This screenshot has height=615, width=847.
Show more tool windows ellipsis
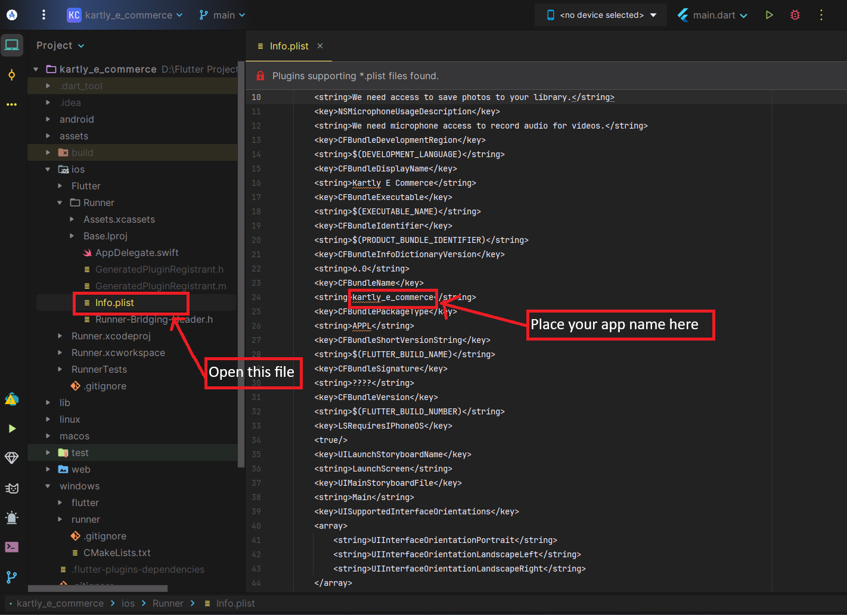[12, 104]
